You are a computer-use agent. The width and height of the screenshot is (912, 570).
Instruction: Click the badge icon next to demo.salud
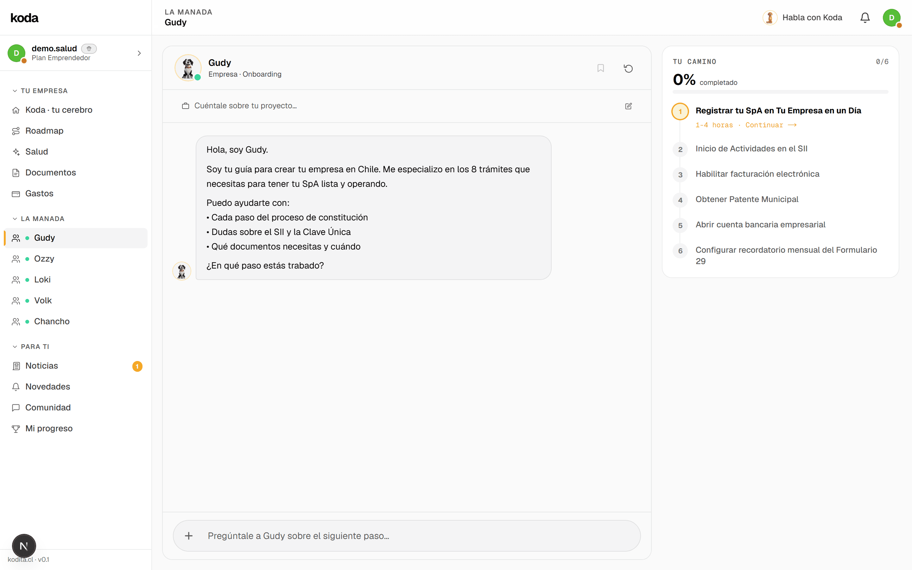click(x=89, y=49)
